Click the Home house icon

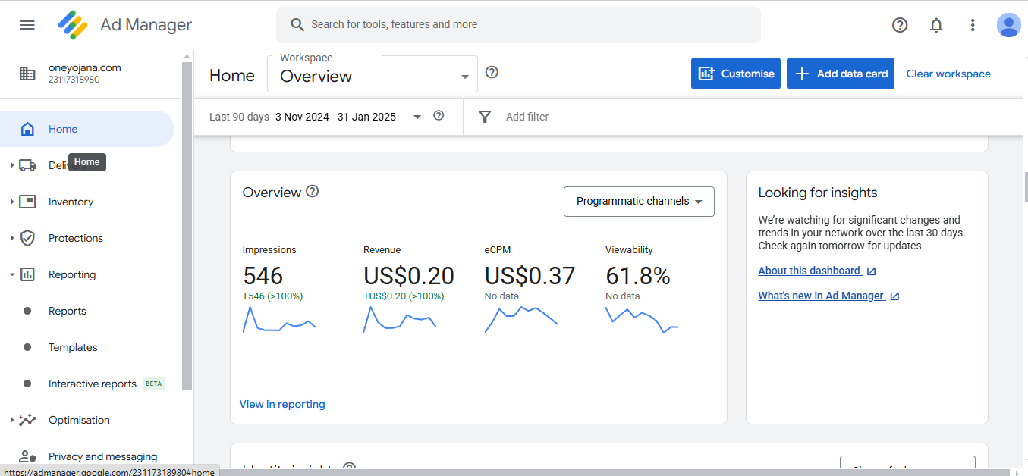27,129
